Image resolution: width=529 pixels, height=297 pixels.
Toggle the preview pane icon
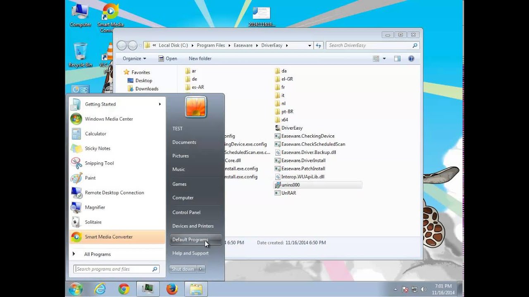[x=397, y=59]
